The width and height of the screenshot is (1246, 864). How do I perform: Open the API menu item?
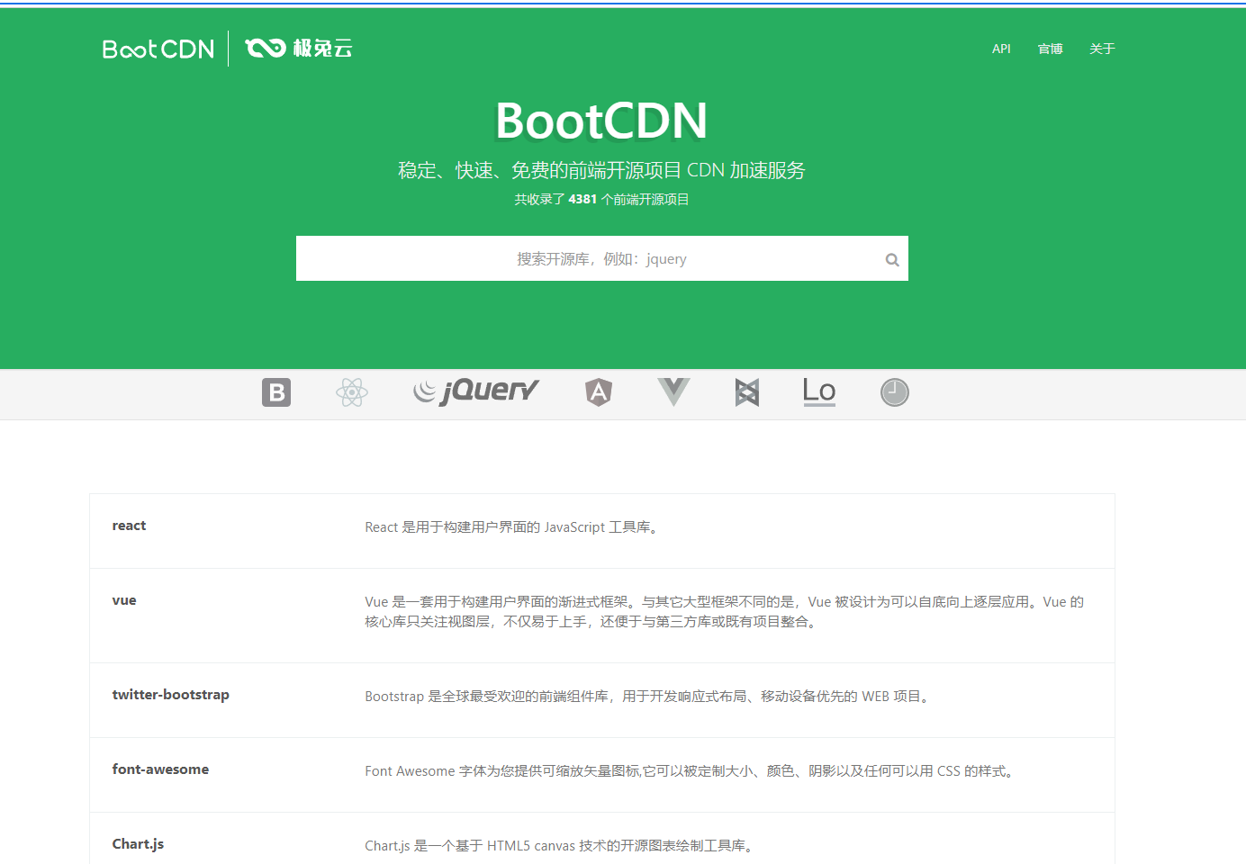pyautogui.click(x=1001, y=49)
